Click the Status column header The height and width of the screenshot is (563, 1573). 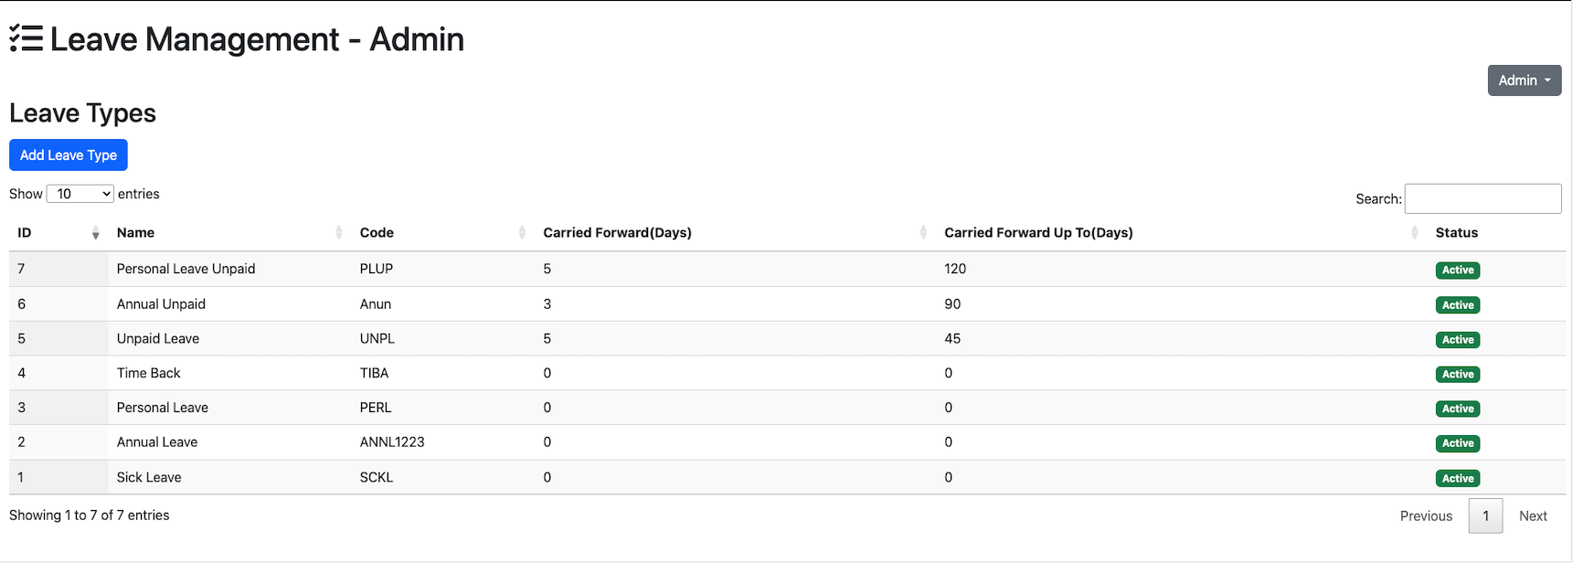1456,233
